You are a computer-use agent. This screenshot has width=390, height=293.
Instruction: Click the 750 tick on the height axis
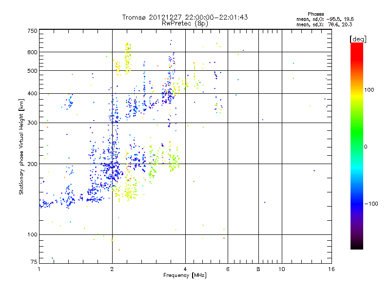[x=32, y=31]
